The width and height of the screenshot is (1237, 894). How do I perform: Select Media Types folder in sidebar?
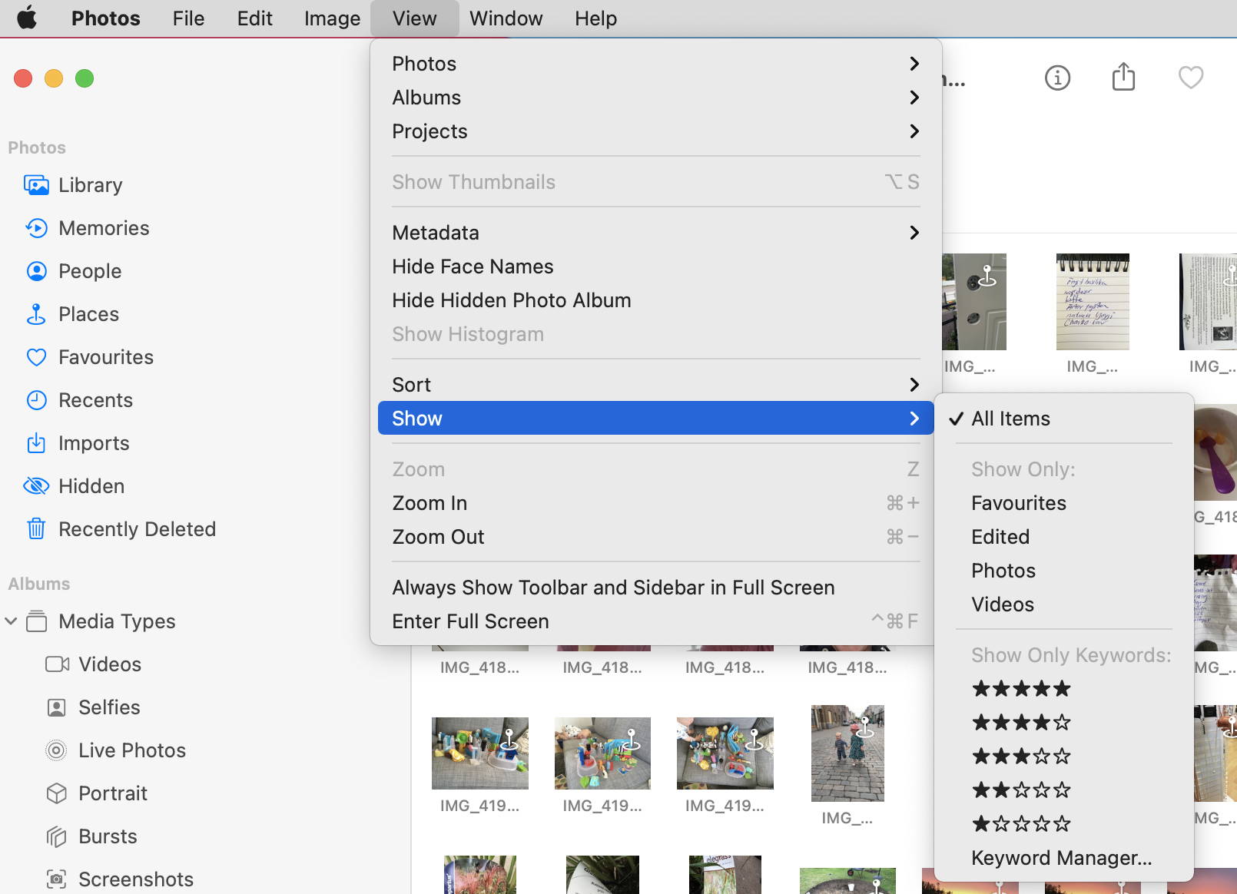tap(101, 621)
